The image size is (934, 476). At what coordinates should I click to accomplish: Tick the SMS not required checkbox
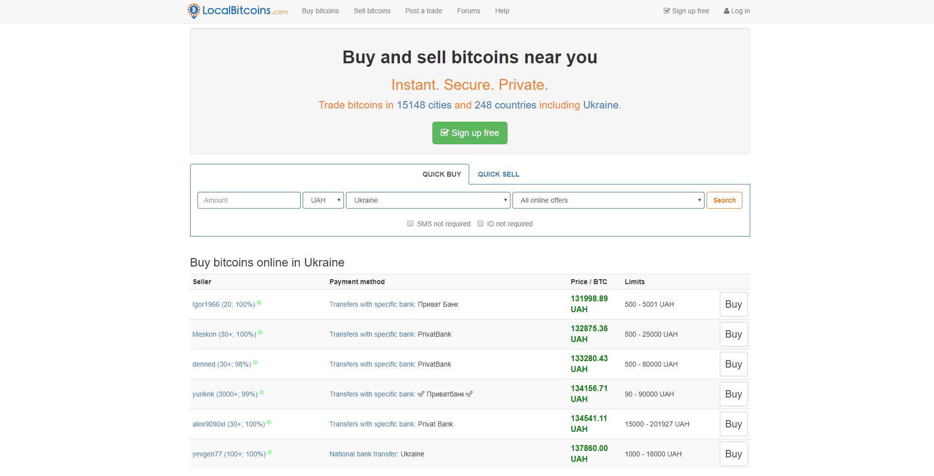pyautogui.click(x=410, y=223)
